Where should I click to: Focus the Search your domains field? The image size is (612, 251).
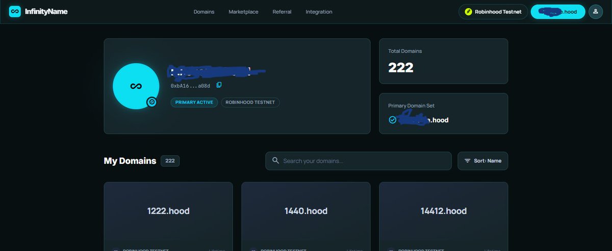(x=359, y=161)
